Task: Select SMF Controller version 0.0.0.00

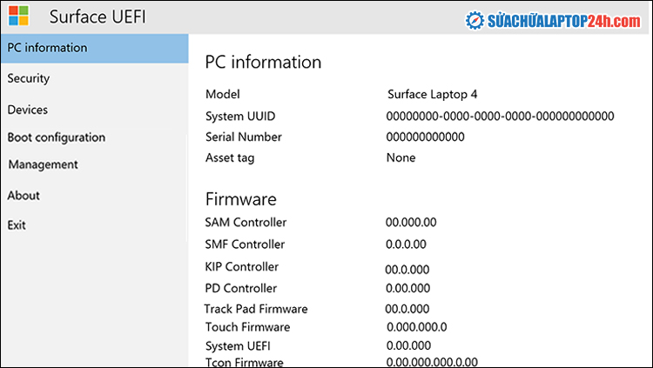Action: [x=406, y=244]
